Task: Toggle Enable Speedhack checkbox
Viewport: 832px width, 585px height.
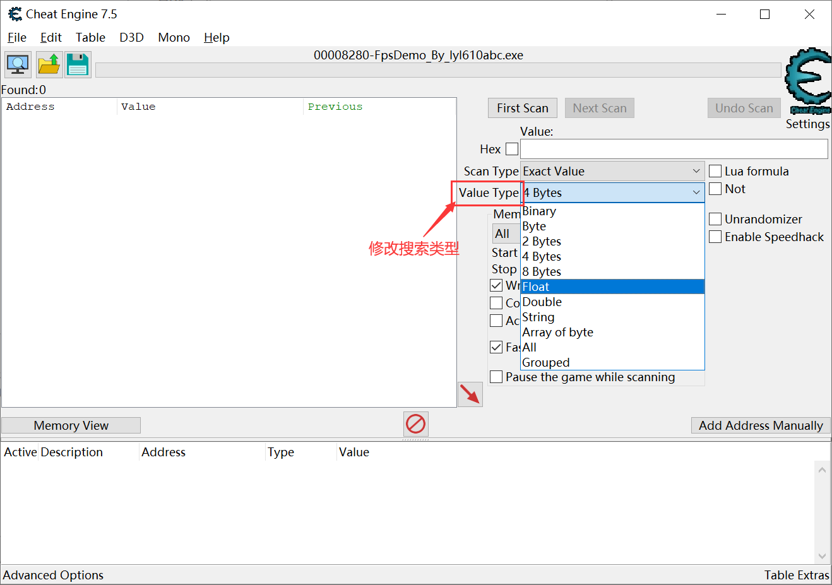Action: pos(715,237)
